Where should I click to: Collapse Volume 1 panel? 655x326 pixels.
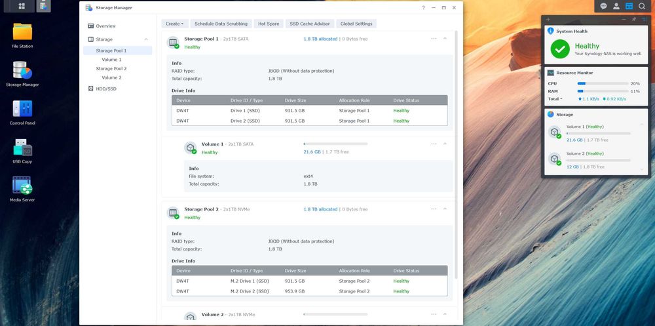[x=445, y=144]
